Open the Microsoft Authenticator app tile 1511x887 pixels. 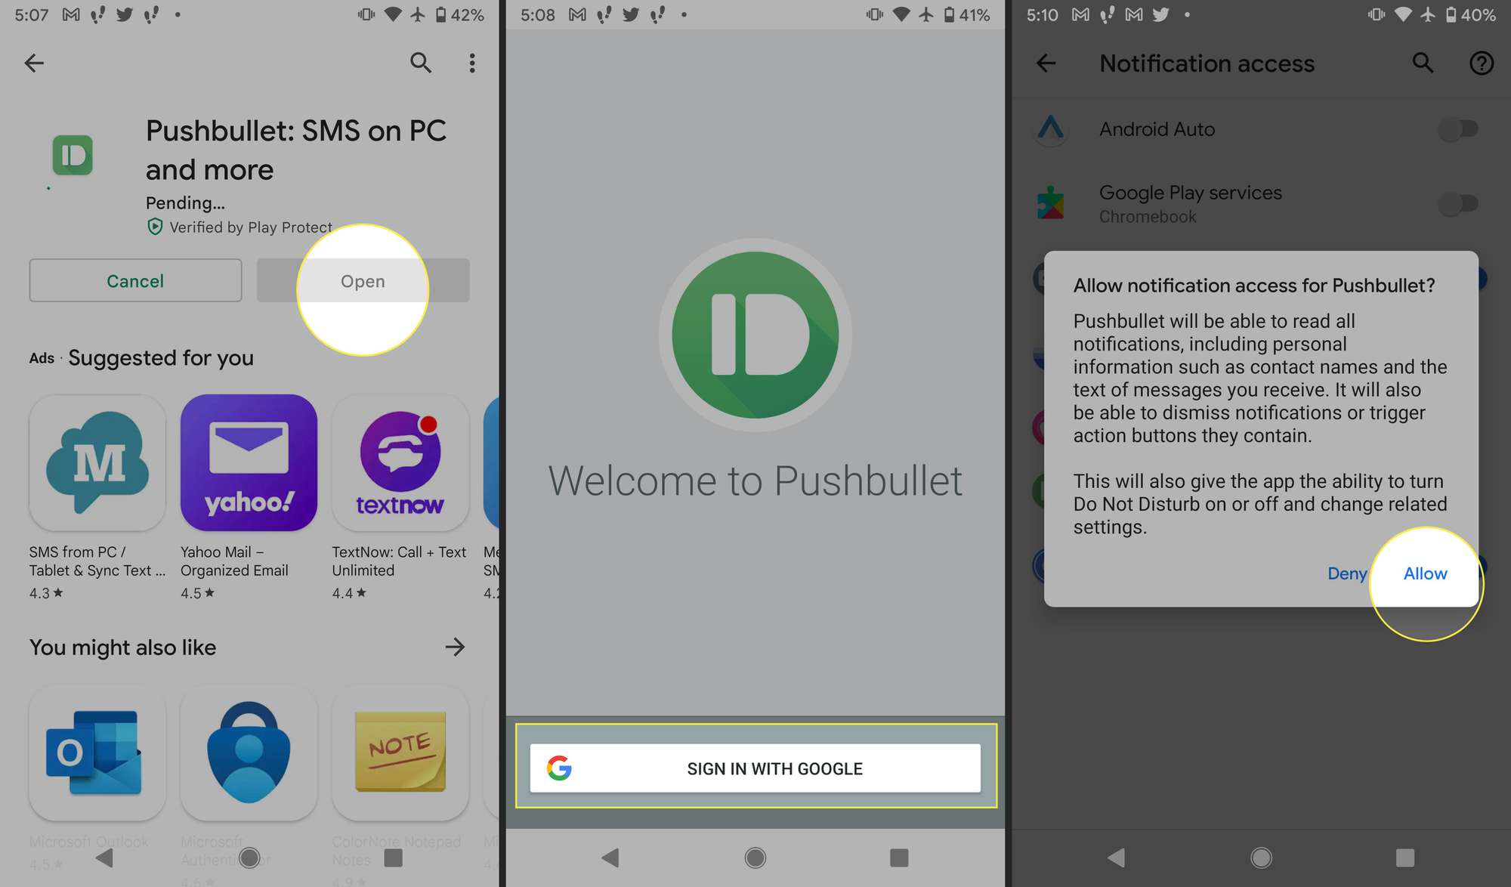pyautogui.click(x=249, y=753)
